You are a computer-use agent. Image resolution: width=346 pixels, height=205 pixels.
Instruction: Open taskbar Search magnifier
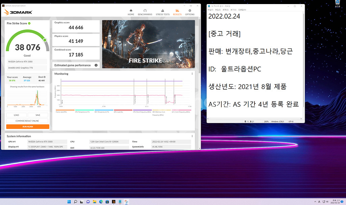[x=75, y=202]
